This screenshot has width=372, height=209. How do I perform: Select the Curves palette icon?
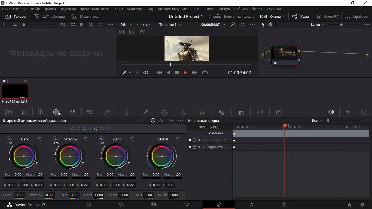click(x=107, y=112)
